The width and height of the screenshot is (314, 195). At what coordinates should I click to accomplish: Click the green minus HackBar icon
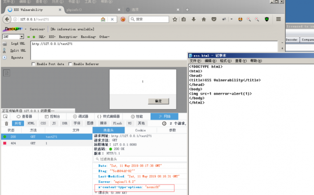coord(29,37)
